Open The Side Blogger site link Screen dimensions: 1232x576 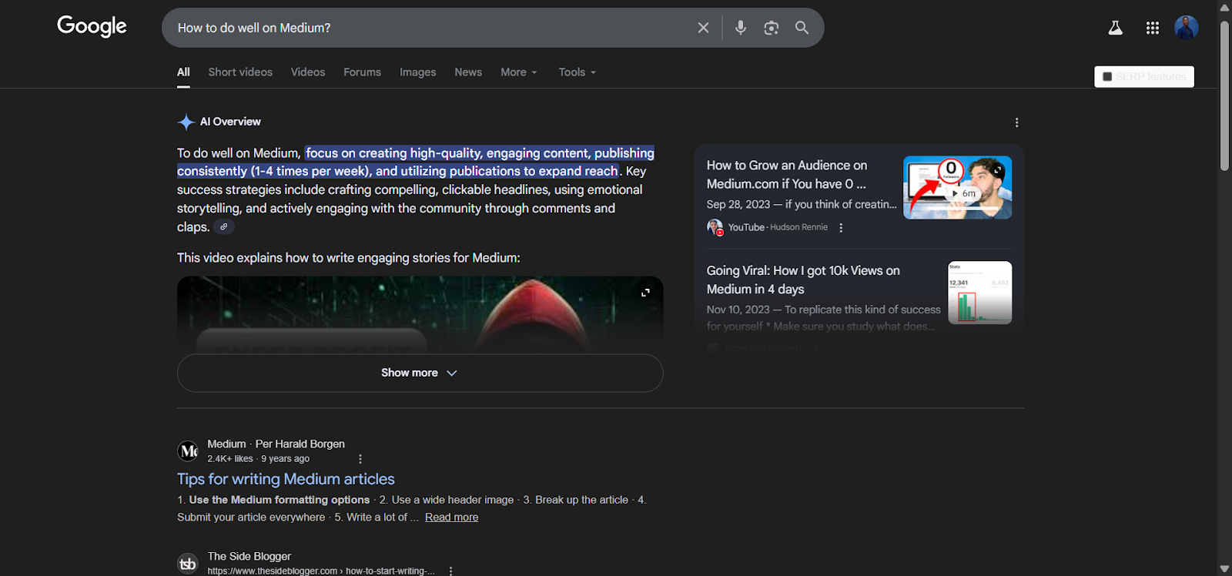pyautogui.click(x=249, y=556)
